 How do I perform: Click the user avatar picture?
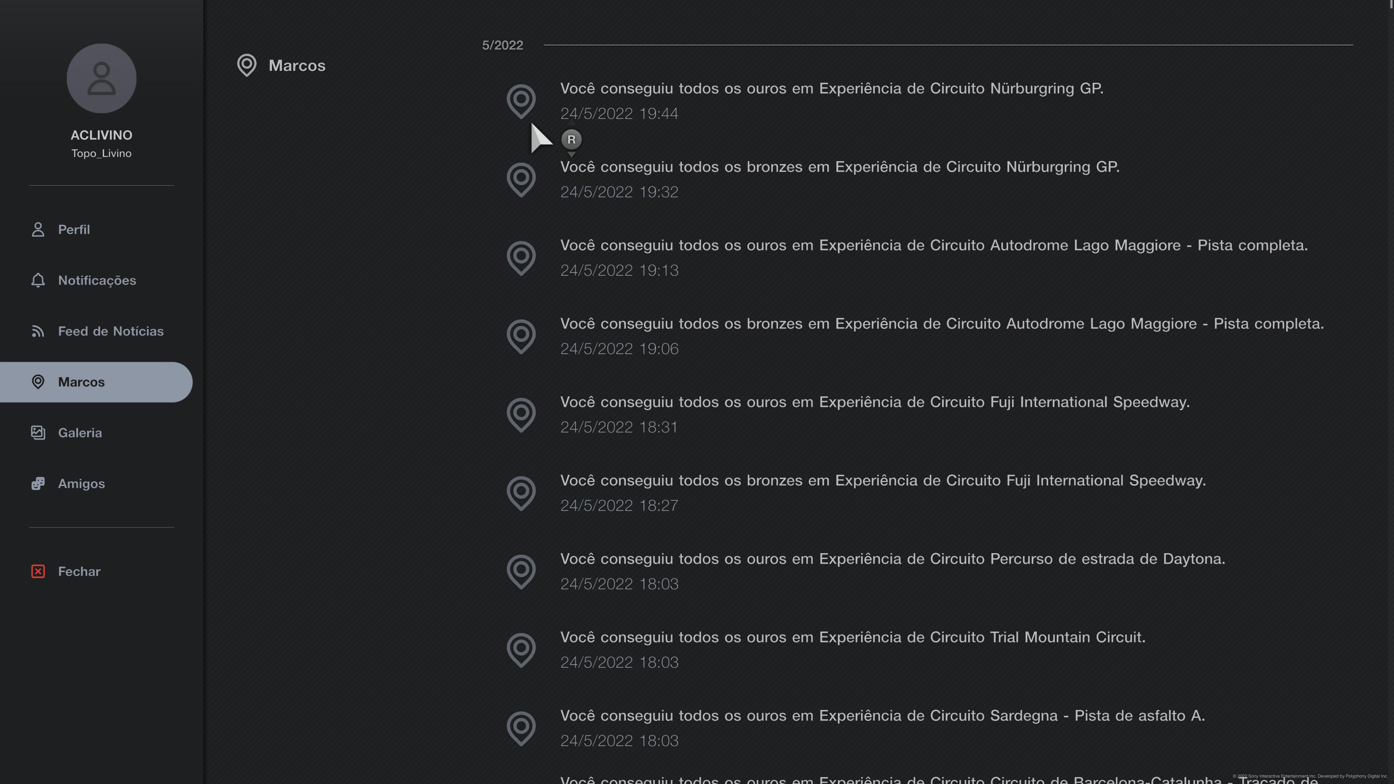[101, 78]
